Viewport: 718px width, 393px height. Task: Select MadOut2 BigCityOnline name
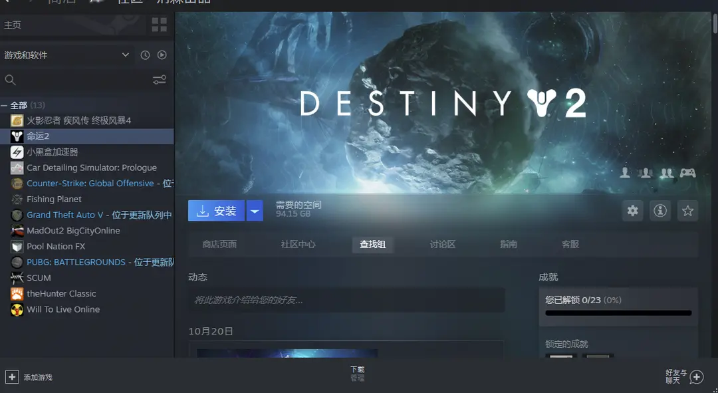[x=73, y=230]
